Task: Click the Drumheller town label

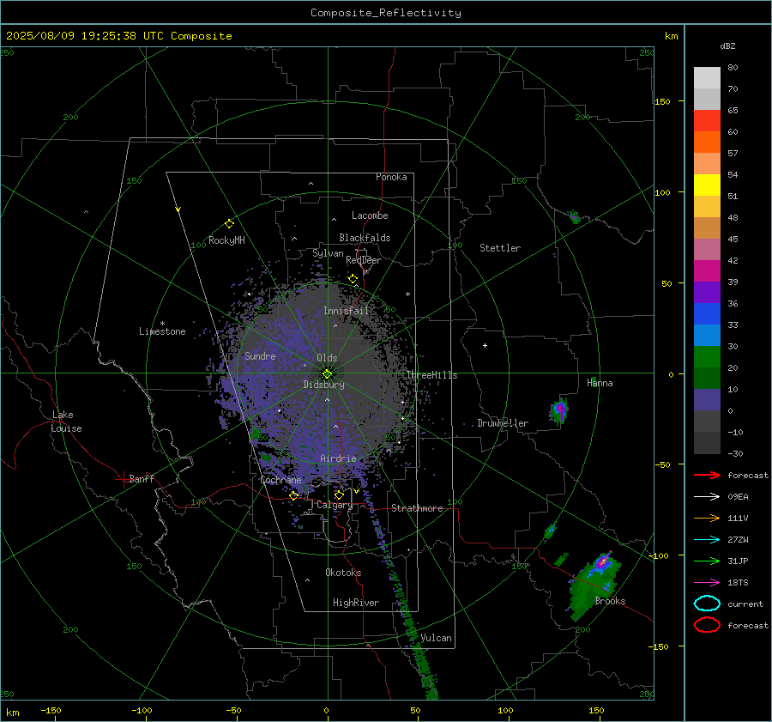Action: [503, 423]
